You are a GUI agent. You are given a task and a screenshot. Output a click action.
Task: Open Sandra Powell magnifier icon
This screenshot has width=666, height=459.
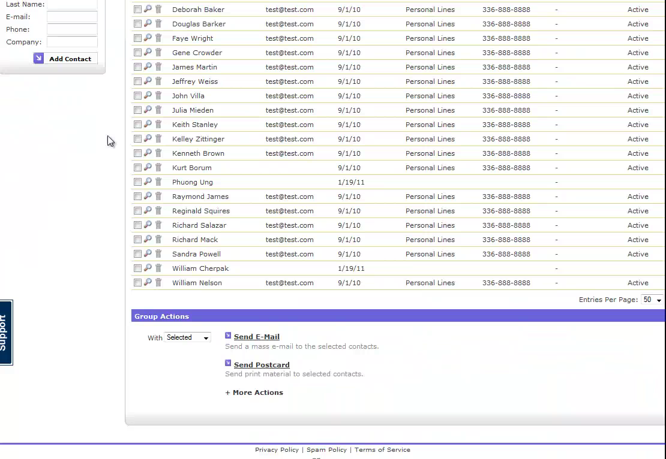click(148, 254)
